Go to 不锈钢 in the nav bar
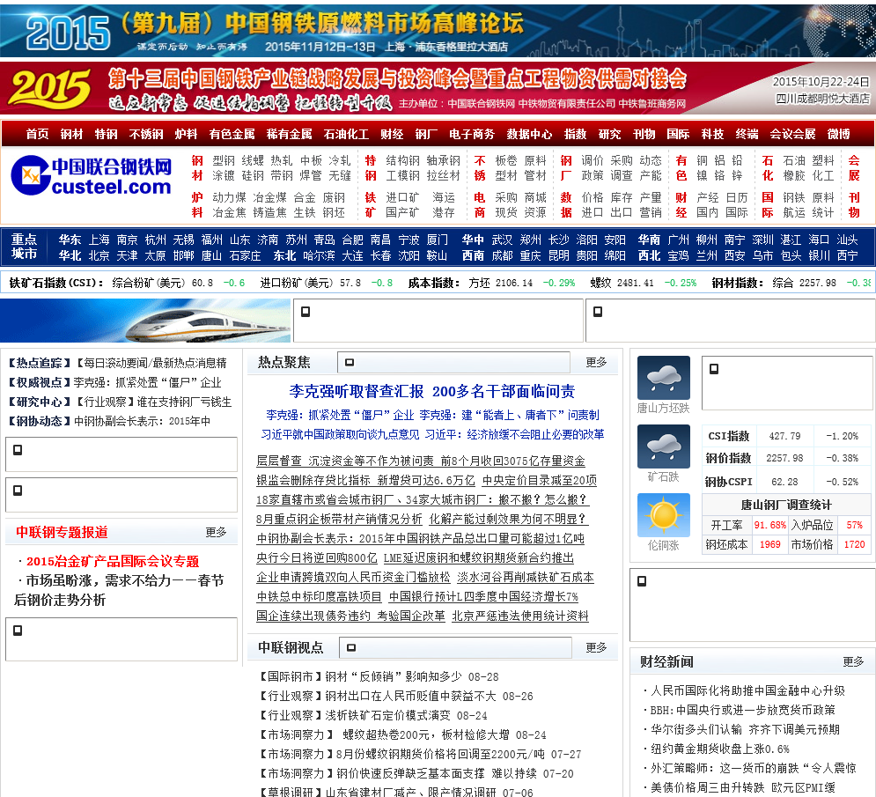The height and width of the screenshot is (797, 876). [x=146, y=134]
